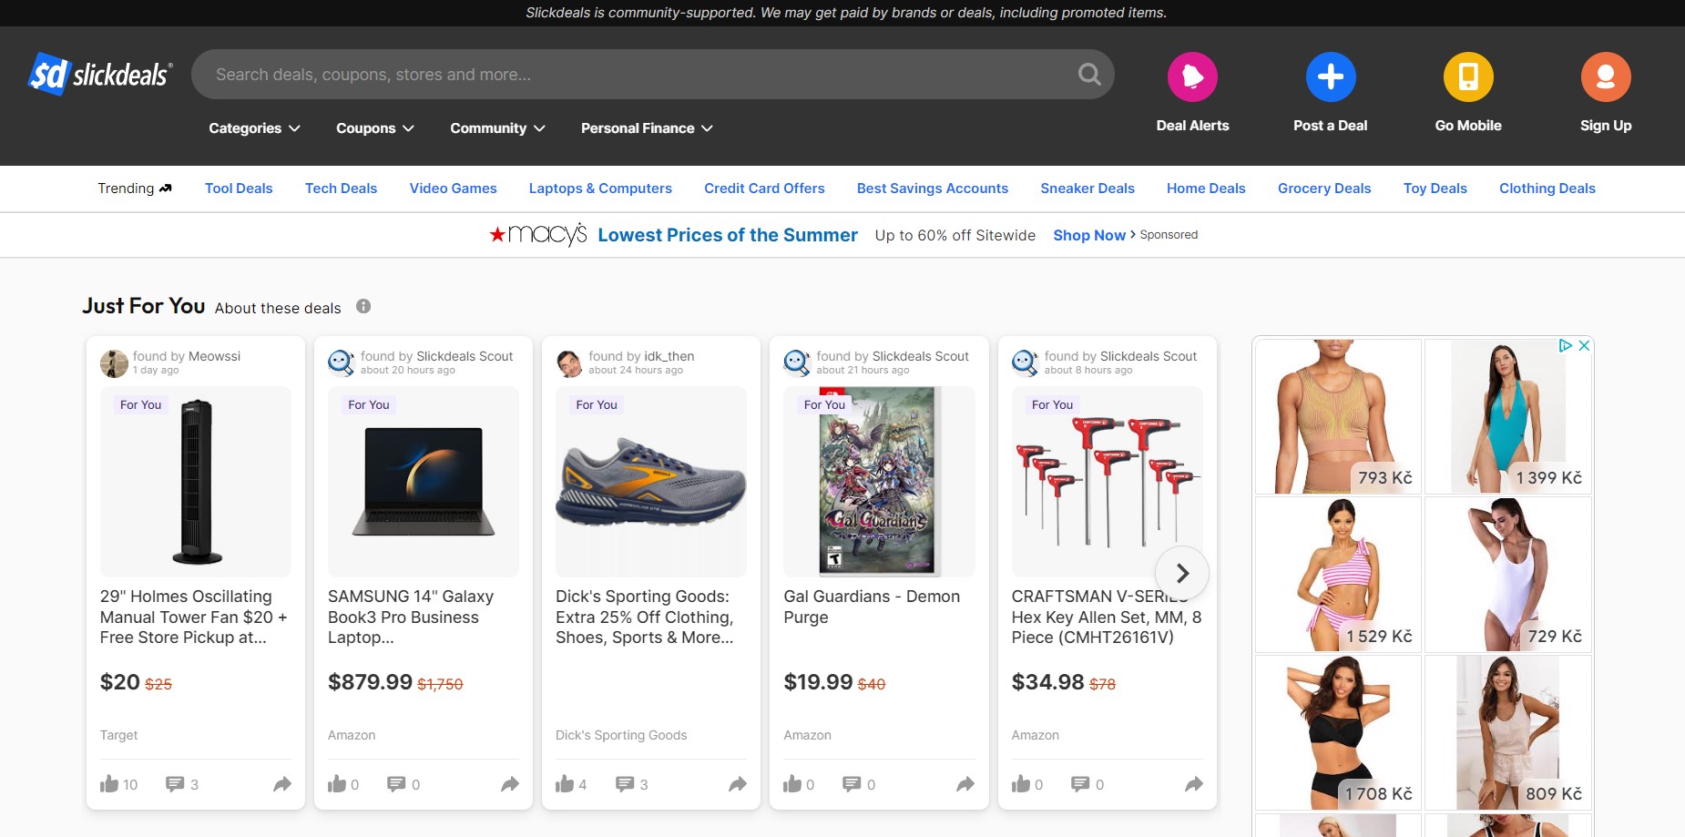Viewport: 1685px width, 837px height.
Task: Open comments on Dick's Sporting Goods deal
Action: point(625,784)
